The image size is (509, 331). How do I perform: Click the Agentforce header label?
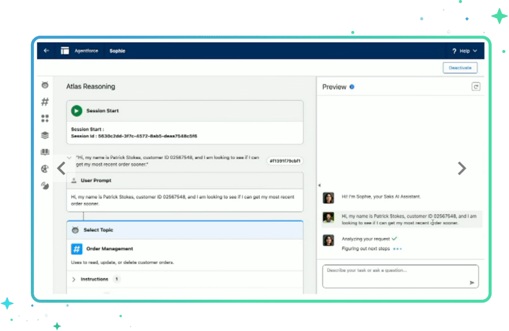tap(86, 51)
